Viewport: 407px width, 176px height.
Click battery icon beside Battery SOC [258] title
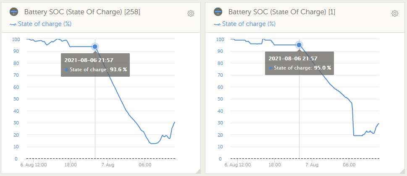coord(14,12)
